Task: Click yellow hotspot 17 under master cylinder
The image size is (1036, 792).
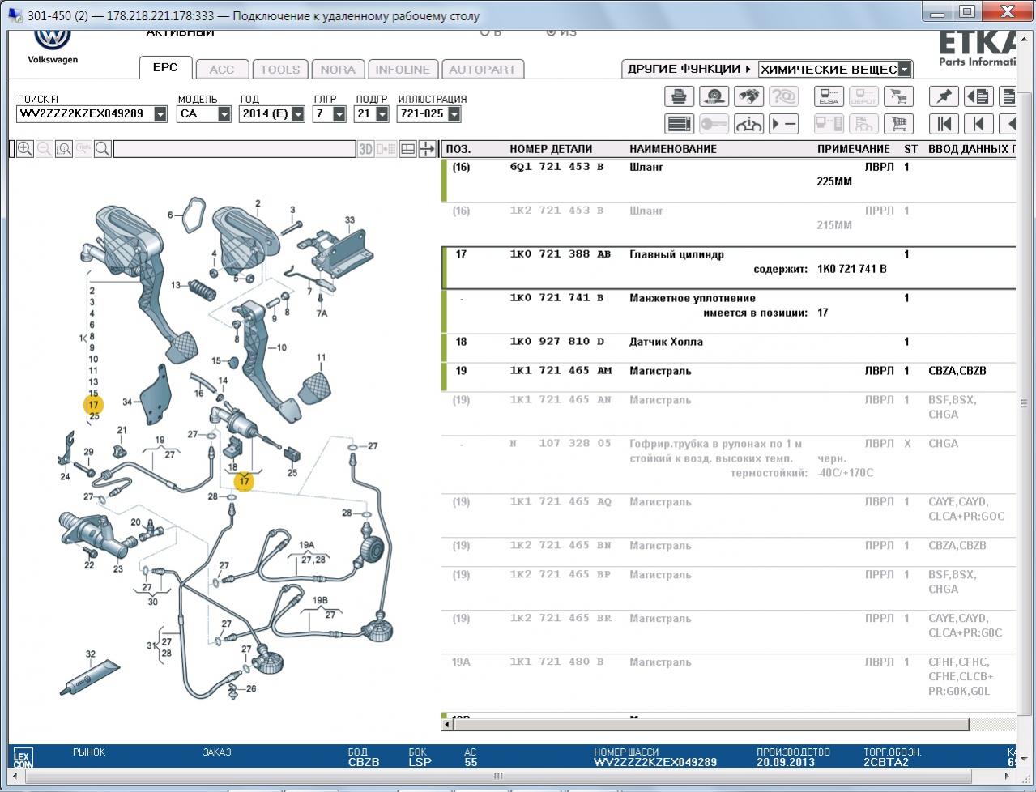Action: tap(244, 482)
